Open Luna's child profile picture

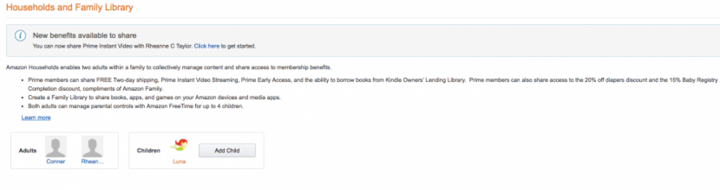[x=179, y=145]
